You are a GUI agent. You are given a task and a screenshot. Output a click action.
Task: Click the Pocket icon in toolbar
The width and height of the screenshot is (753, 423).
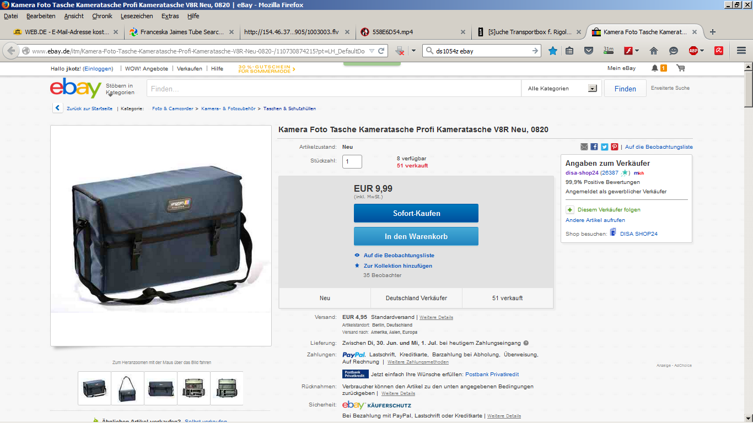(x=589, y=51)
